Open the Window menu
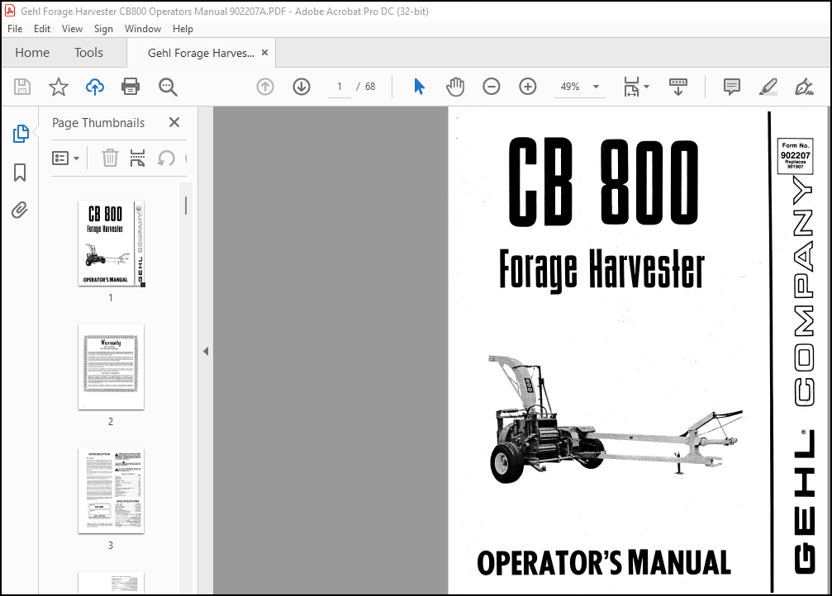 [x=143, y=29]
